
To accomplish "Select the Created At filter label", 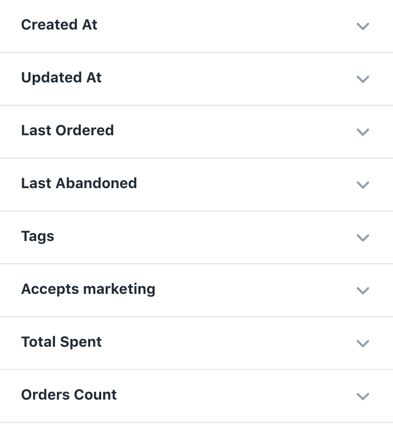I will click(x=59, y=25).
